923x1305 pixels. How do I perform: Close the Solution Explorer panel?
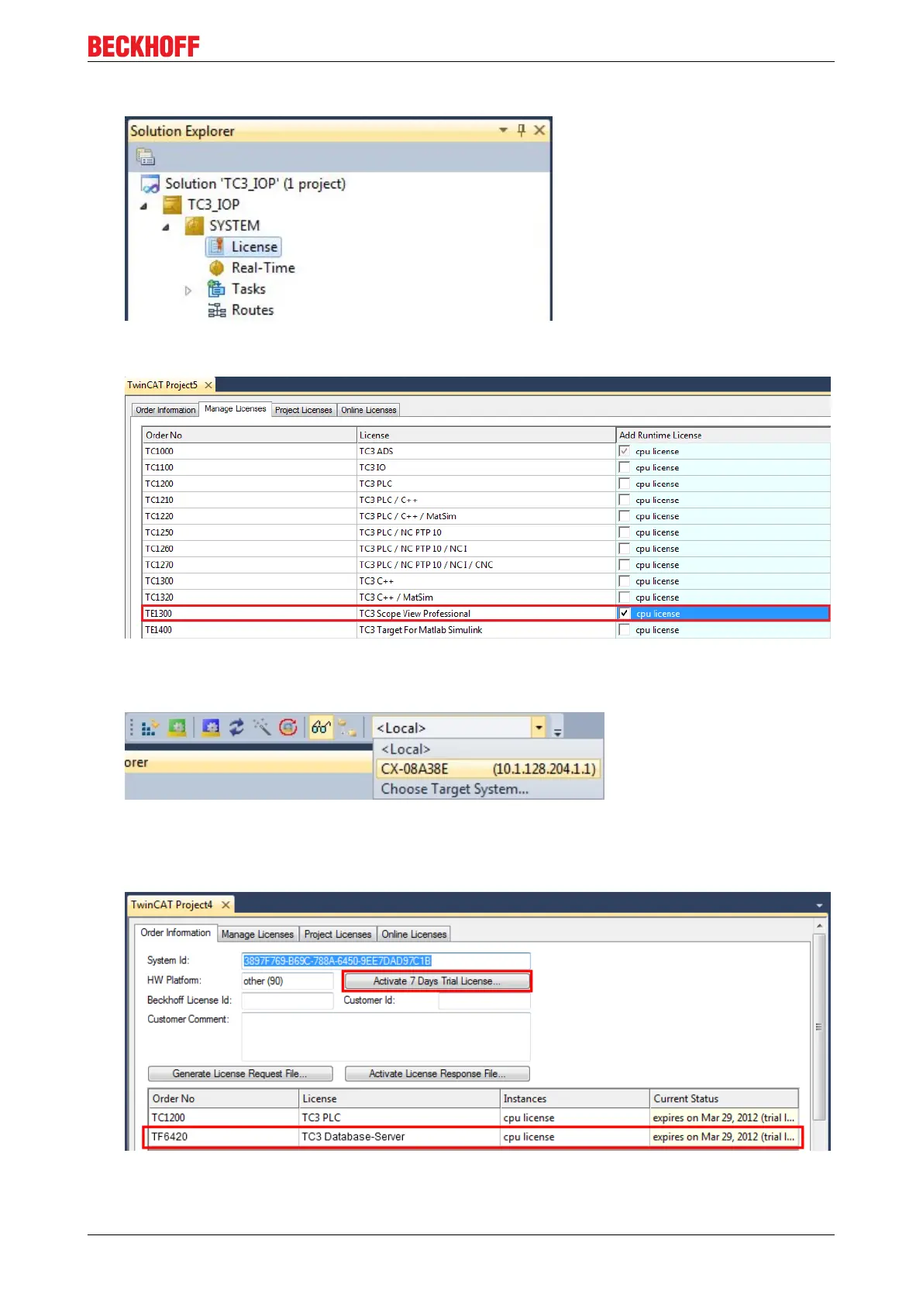tap(539, 130)
